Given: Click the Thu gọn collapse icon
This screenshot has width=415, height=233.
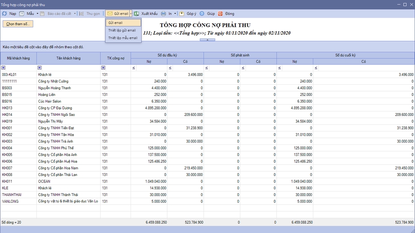Looking at the screenshot, I should (82, 13).
